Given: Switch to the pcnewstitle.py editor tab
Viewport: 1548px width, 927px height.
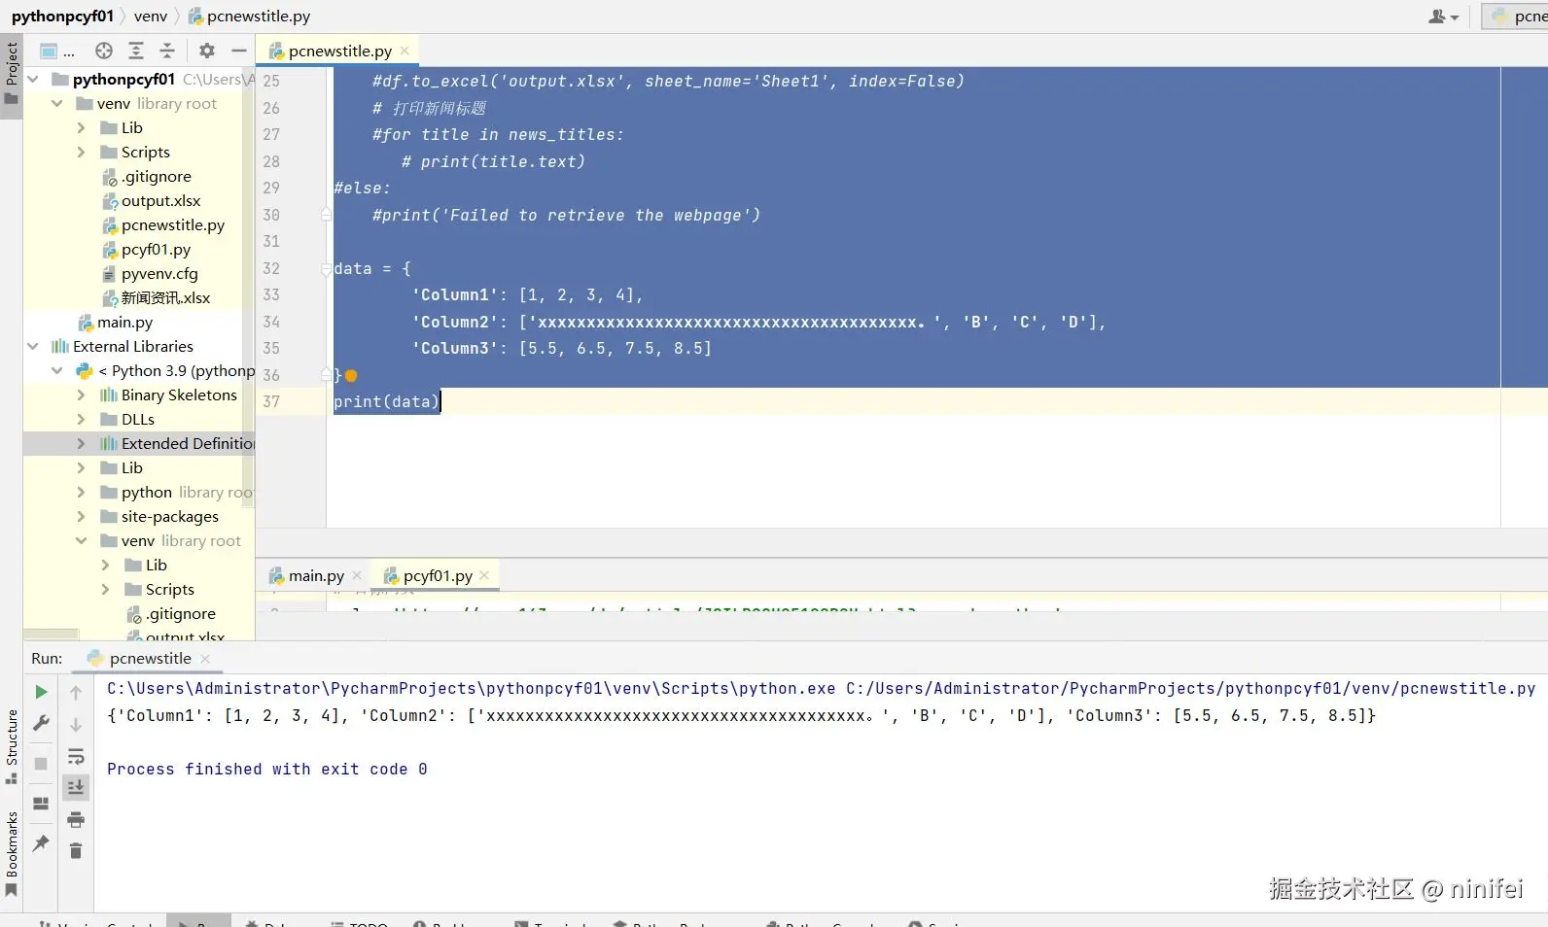Looking at the screenshot, I should [339, 51].
